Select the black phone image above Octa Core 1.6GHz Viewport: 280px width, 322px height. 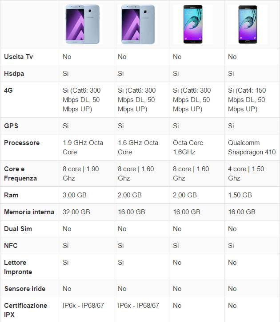click(x=193, y=25)
